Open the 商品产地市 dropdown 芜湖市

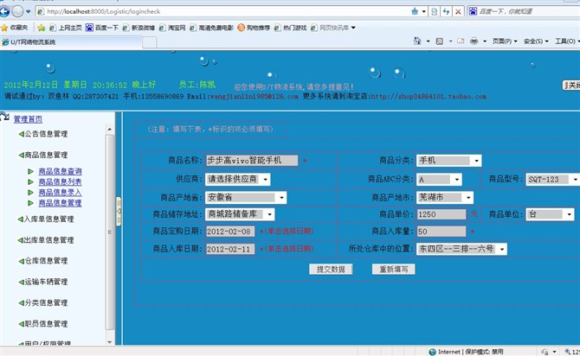(445, 198)
